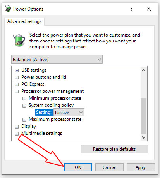This screenshot has height=178, width=160.
Task: Click the settings list scrollbar up arrow
Action: click(143, 70)
